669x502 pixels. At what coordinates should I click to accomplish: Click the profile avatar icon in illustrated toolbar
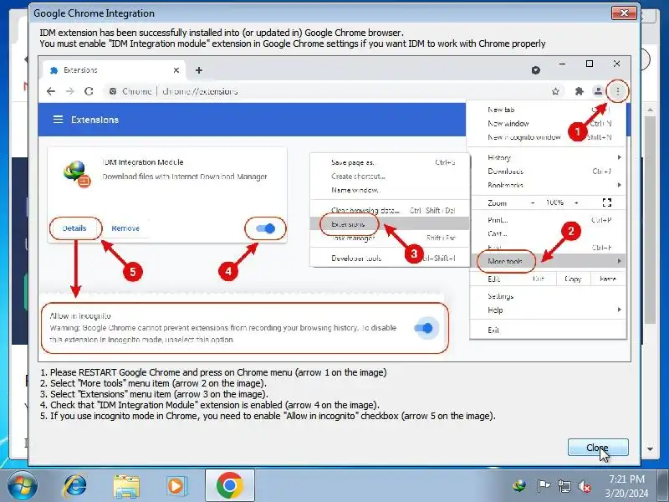point(598,91)
